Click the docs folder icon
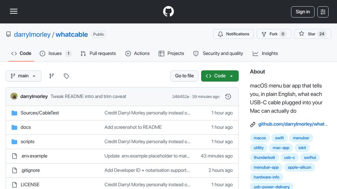The height and width of the screenshot is (189, 337). [x=14, y=127]
